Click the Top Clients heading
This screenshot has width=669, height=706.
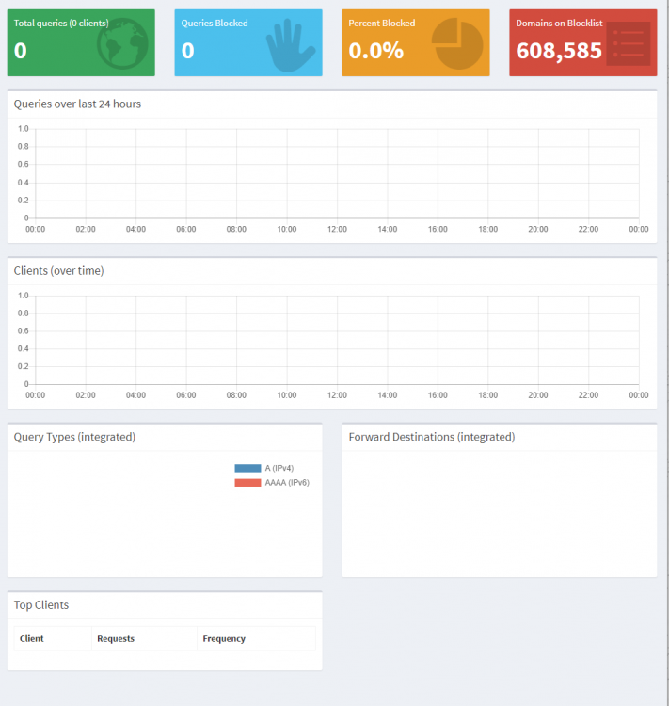tap(41, 604)
